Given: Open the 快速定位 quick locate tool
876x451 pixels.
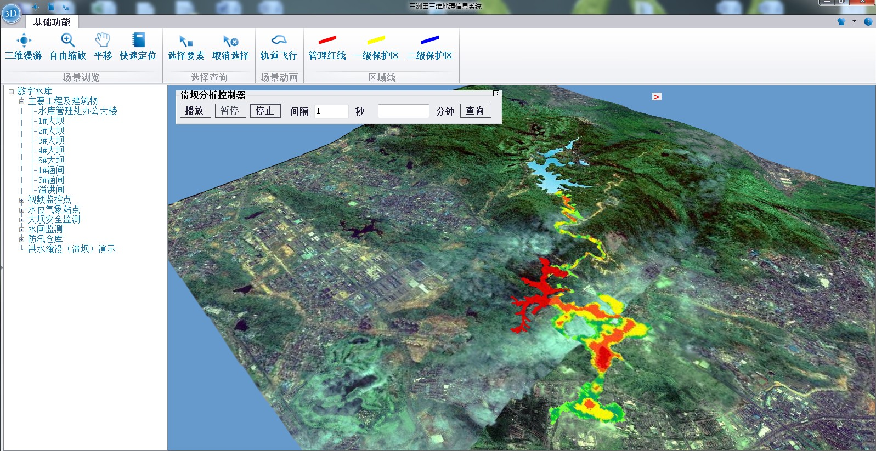Looking at the screenshot, I should point(138,47).
